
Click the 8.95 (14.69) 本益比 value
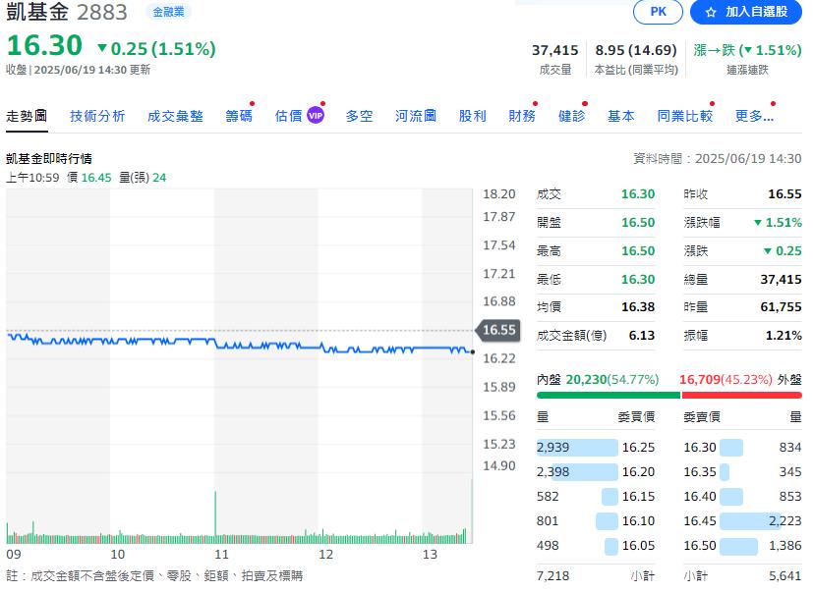[x=636, y=50]
